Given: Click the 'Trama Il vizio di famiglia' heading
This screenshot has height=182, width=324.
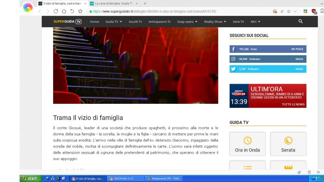Looking at the screenshot, I should (x=88, y=118).
